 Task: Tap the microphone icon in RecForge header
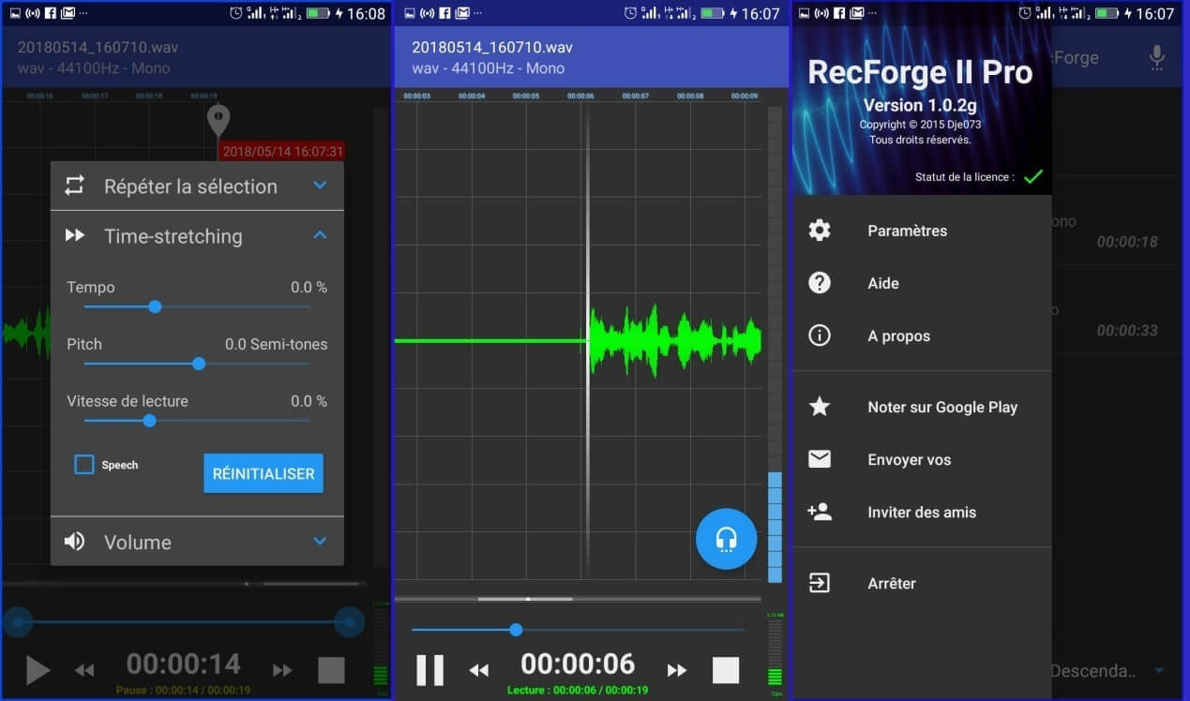[x=1157, y=58]
